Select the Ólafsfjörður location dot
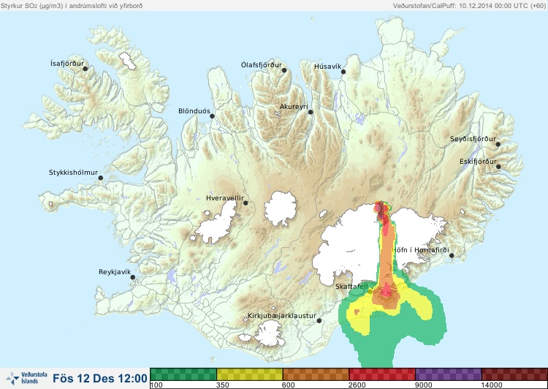Viewport: 548px width, 389px height. 284,70
